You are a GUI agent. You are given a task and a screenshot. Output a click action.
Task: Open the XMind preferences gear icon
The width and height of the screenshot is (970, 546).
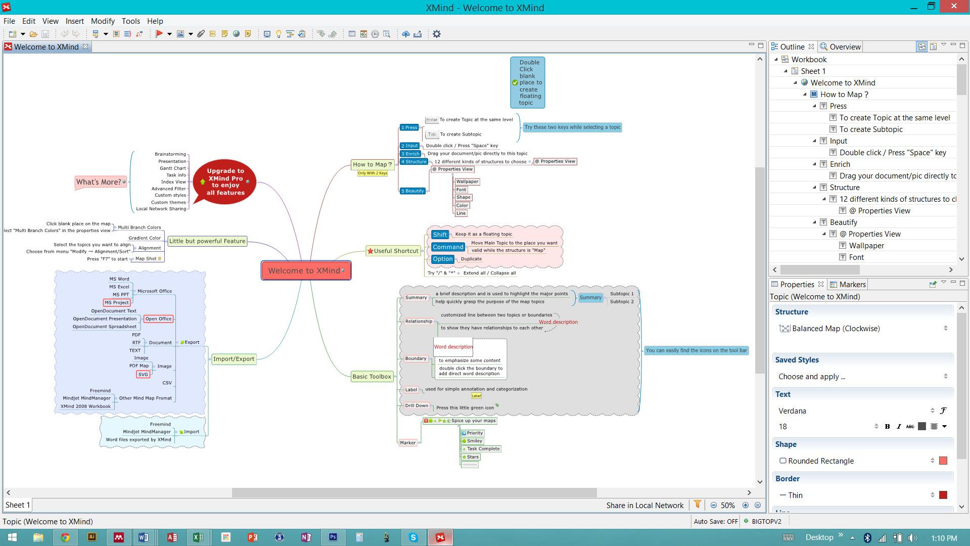[x=436, y=34]
